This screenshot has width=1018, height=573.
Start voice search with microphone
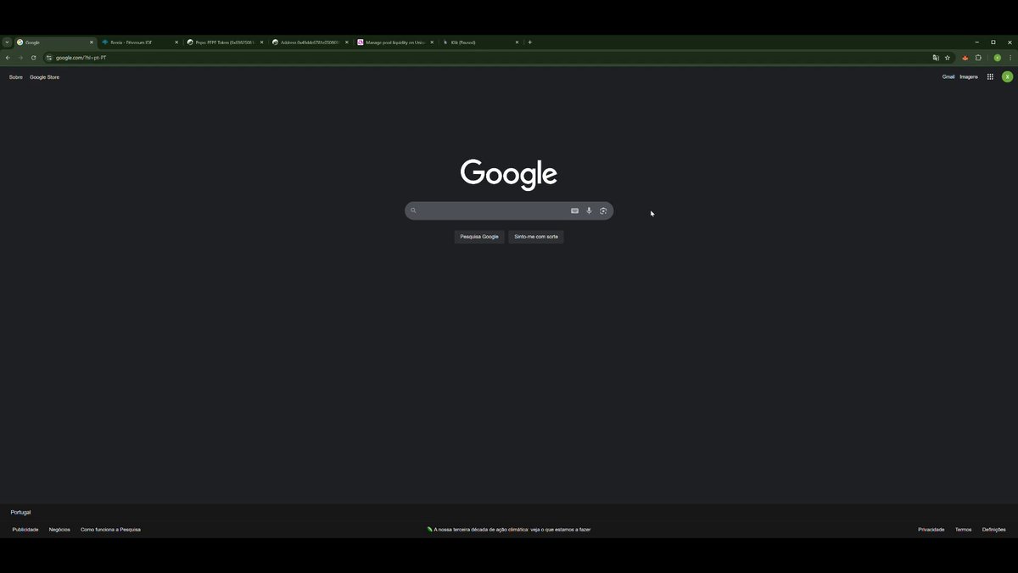[589, 211]
